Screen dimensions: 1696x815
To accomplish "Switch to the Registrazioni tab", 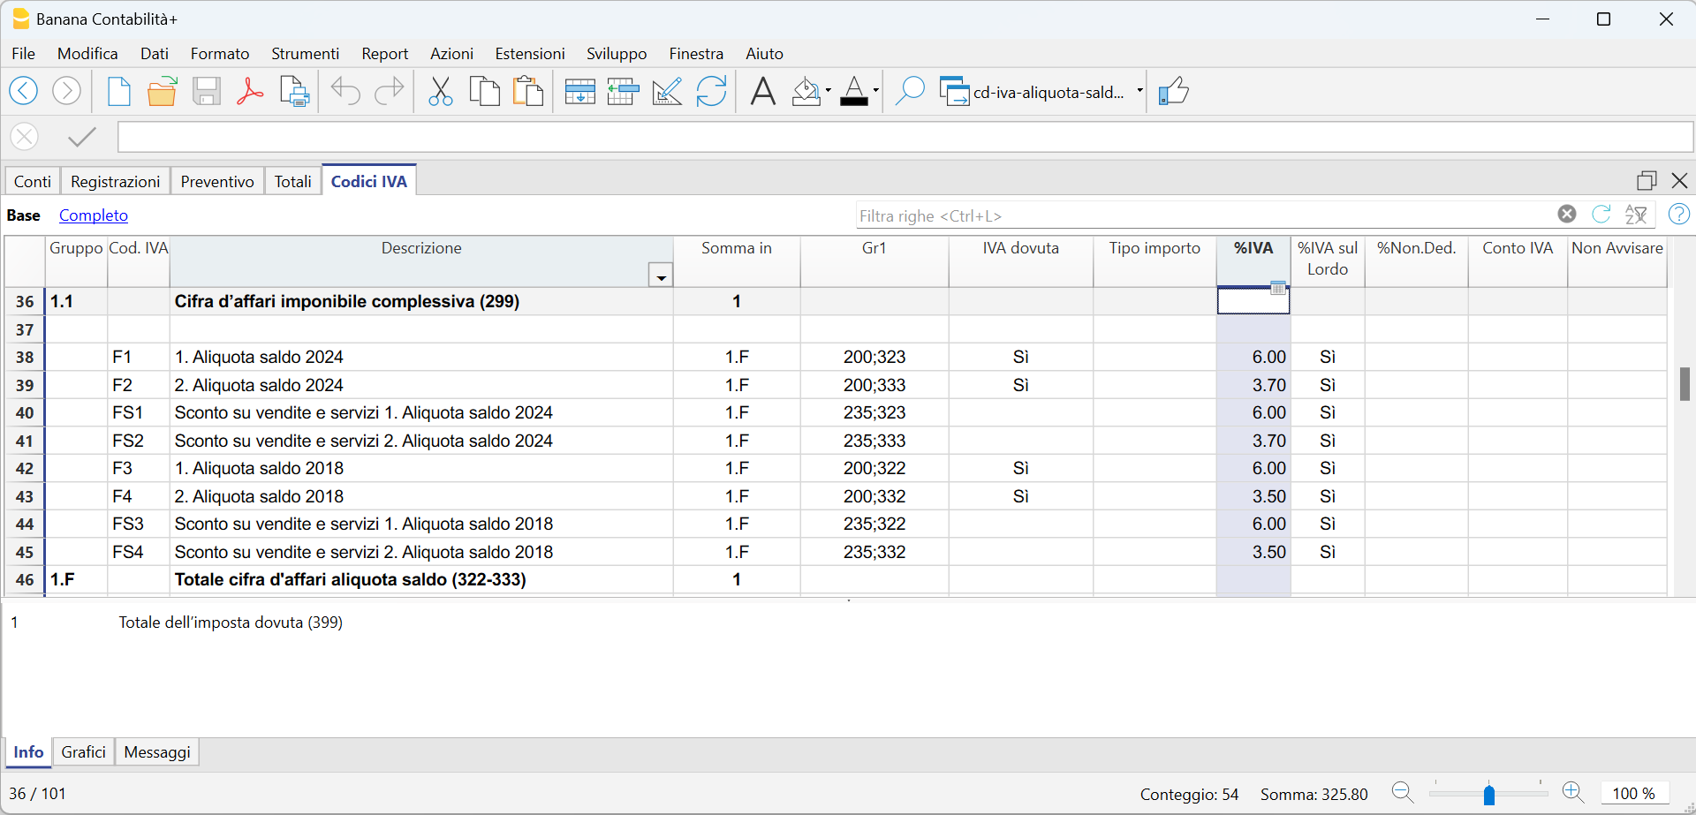I will tap(115, 181).
